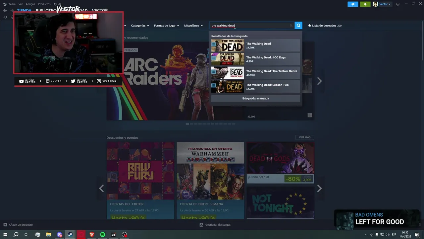The image size is (424, 239).
Task: Expand the Categorías dropdown
Action: (x=140, y=26)
